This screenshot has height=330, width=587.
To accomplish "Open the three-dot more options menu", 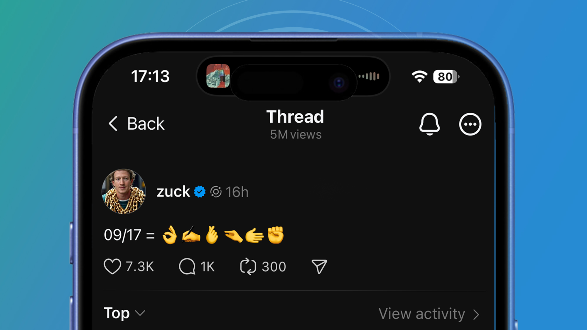I will (470, 124).
